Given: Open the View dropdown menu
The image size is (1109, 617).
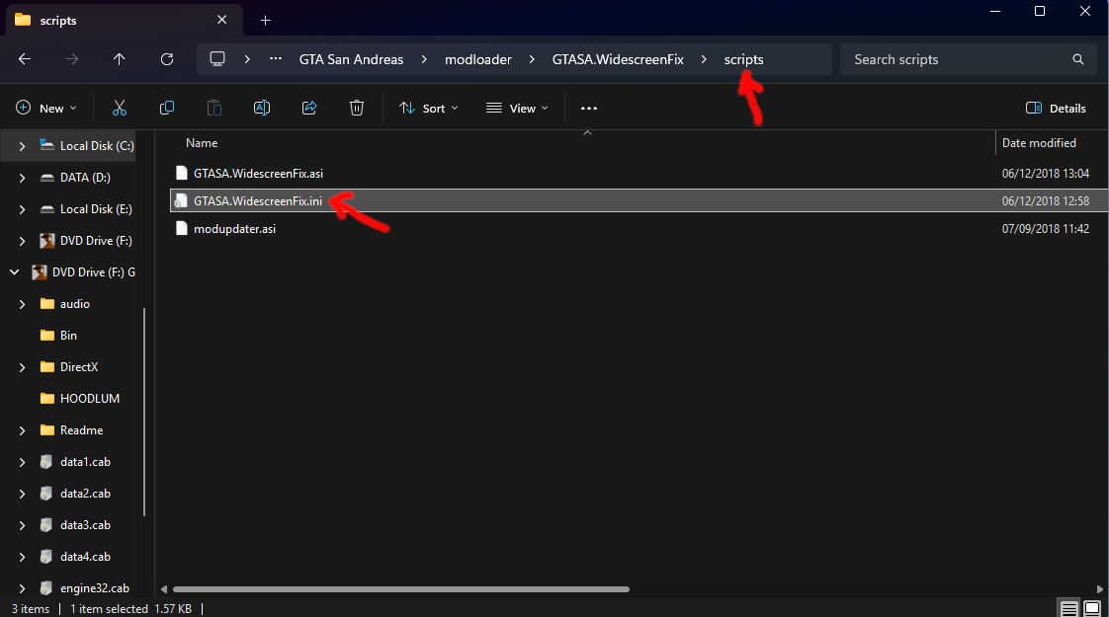Looking at the screenshot, I should point(517,109).
